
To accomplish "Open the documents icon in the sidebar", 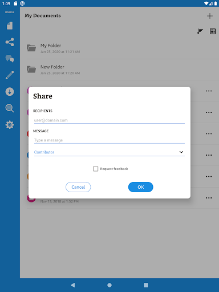I will tap(10, 26).
